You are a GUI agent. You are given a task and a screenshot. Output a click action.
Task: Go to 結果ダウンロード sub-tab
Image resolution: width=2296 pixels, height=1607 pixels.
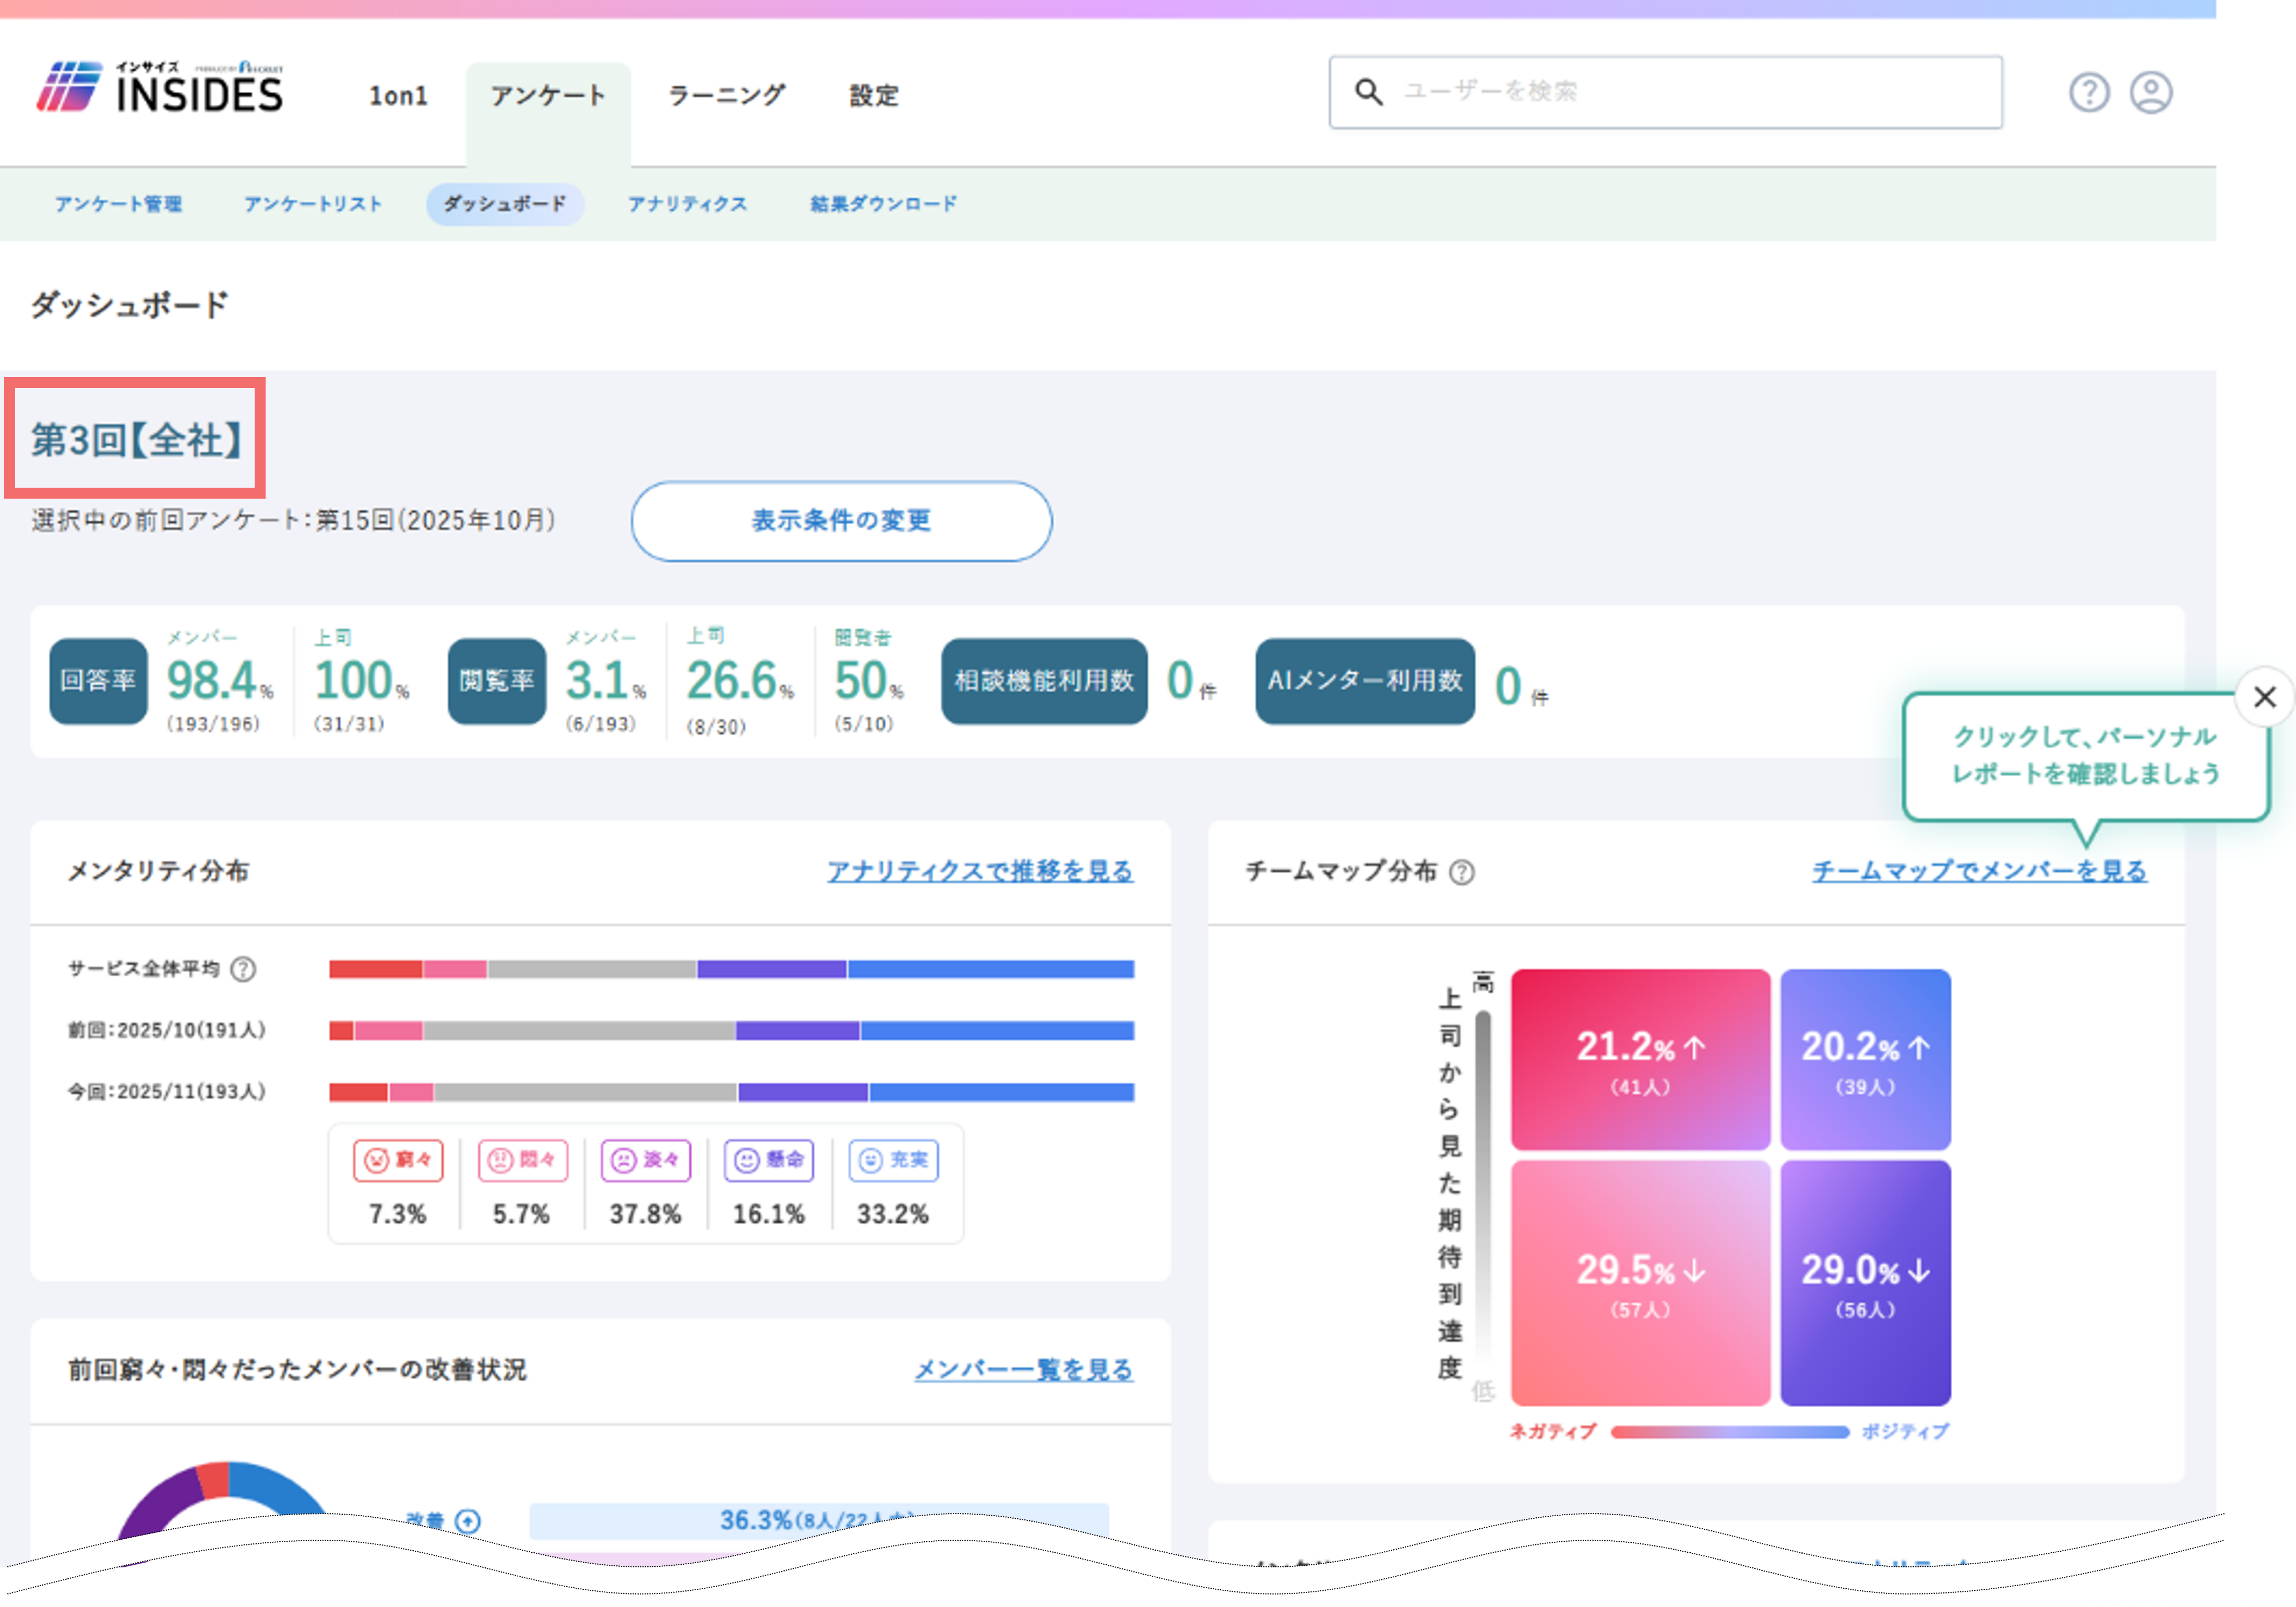(x=883, y=204)
